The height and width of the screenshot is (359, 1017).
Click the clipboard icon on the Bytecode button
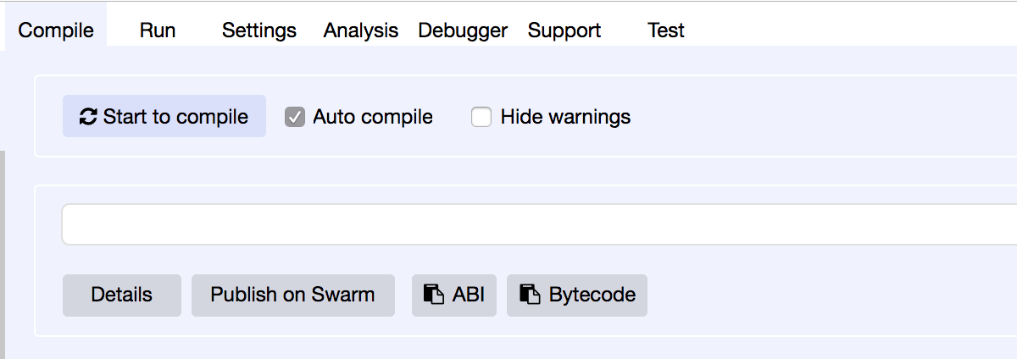[531, 295]
